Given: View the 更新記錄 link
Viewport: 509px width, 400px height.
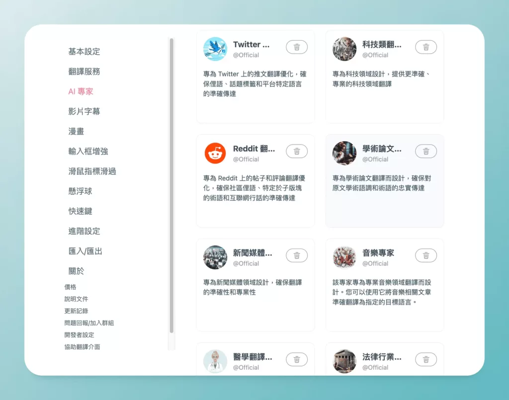Looking at the screenshot, I should pyautogui.click(x=76, y=311).
